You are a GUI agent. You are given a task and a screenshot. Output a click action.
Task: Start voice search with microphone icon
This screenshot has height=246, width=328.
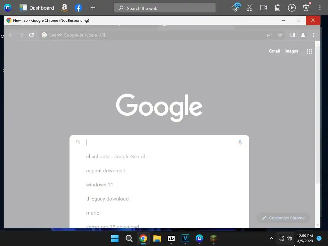pos(240,142)
